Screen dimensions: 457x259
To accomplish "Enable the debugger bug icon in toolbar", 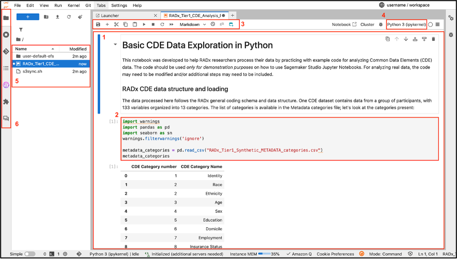I will (x=381, y=24).
